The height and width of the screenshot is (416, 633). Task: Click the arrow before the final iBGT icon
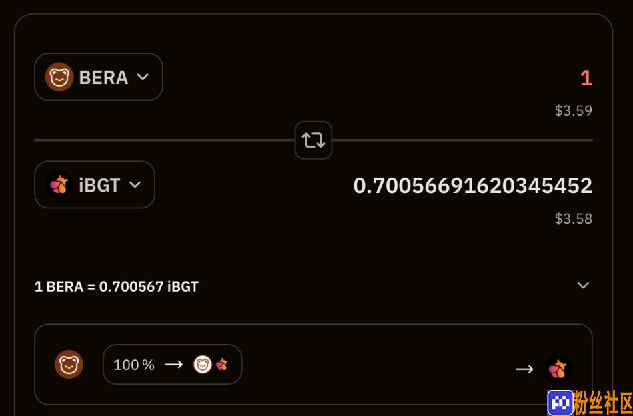click(x=524, y=369)
